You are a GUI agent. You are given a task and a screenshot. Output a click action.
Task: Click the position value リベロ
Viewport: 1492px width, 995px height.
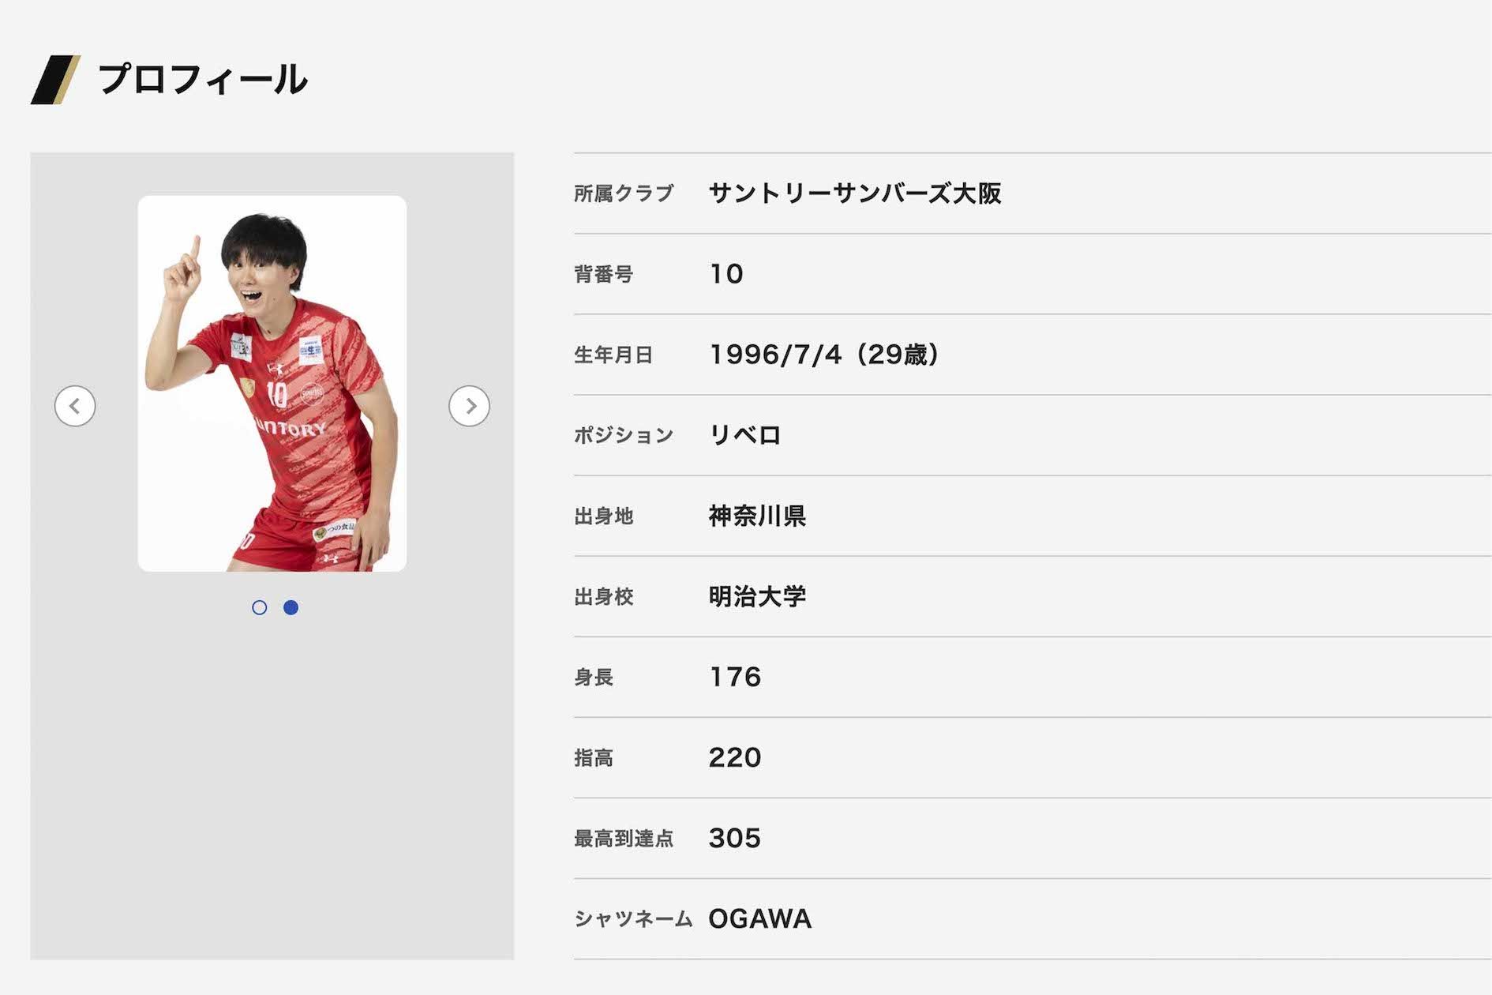pyautogui.click(x=744, y=435)
